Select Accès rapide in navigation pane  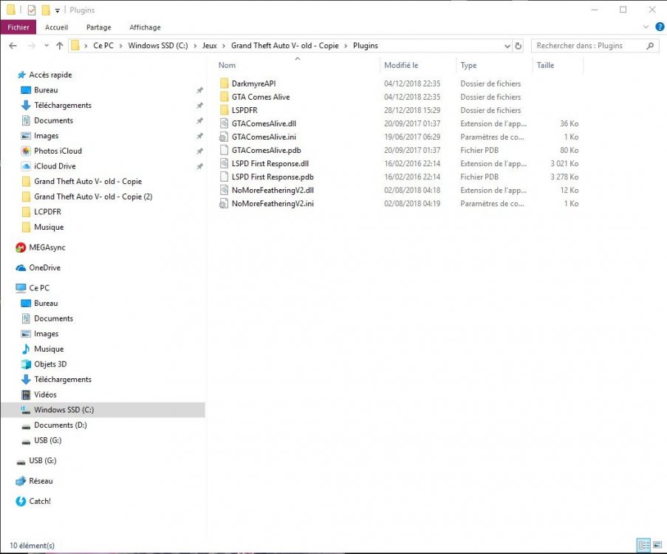(50, 75)
